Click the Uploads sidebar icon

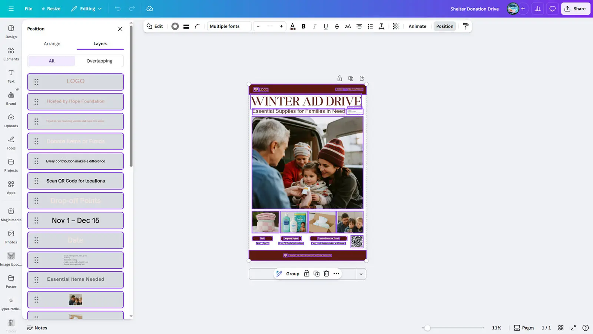click(11, 121)
